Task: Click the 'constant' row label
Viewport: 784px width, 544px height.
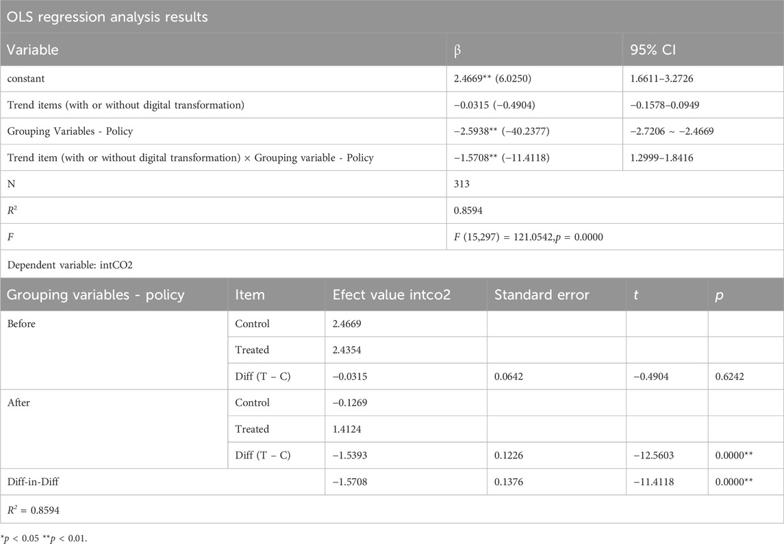Action: point(26,79)
